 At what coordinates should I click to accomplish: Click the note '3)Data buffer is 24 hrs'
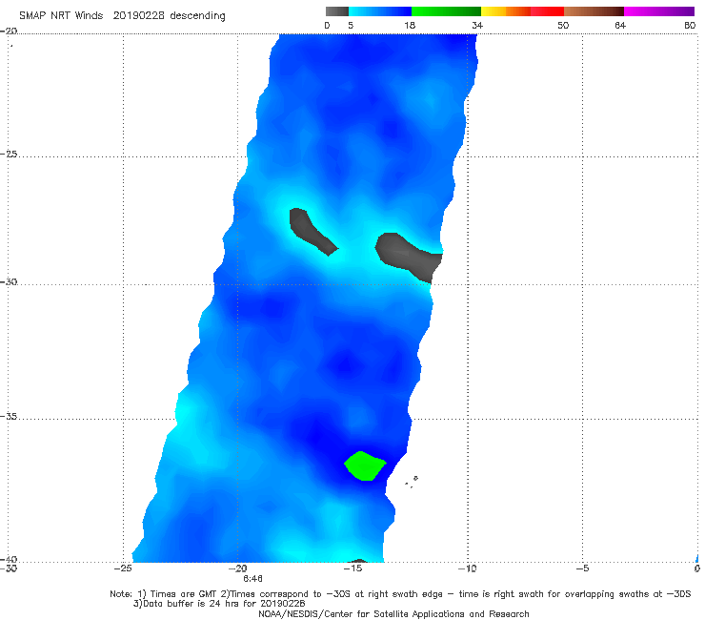click(219, 604)
